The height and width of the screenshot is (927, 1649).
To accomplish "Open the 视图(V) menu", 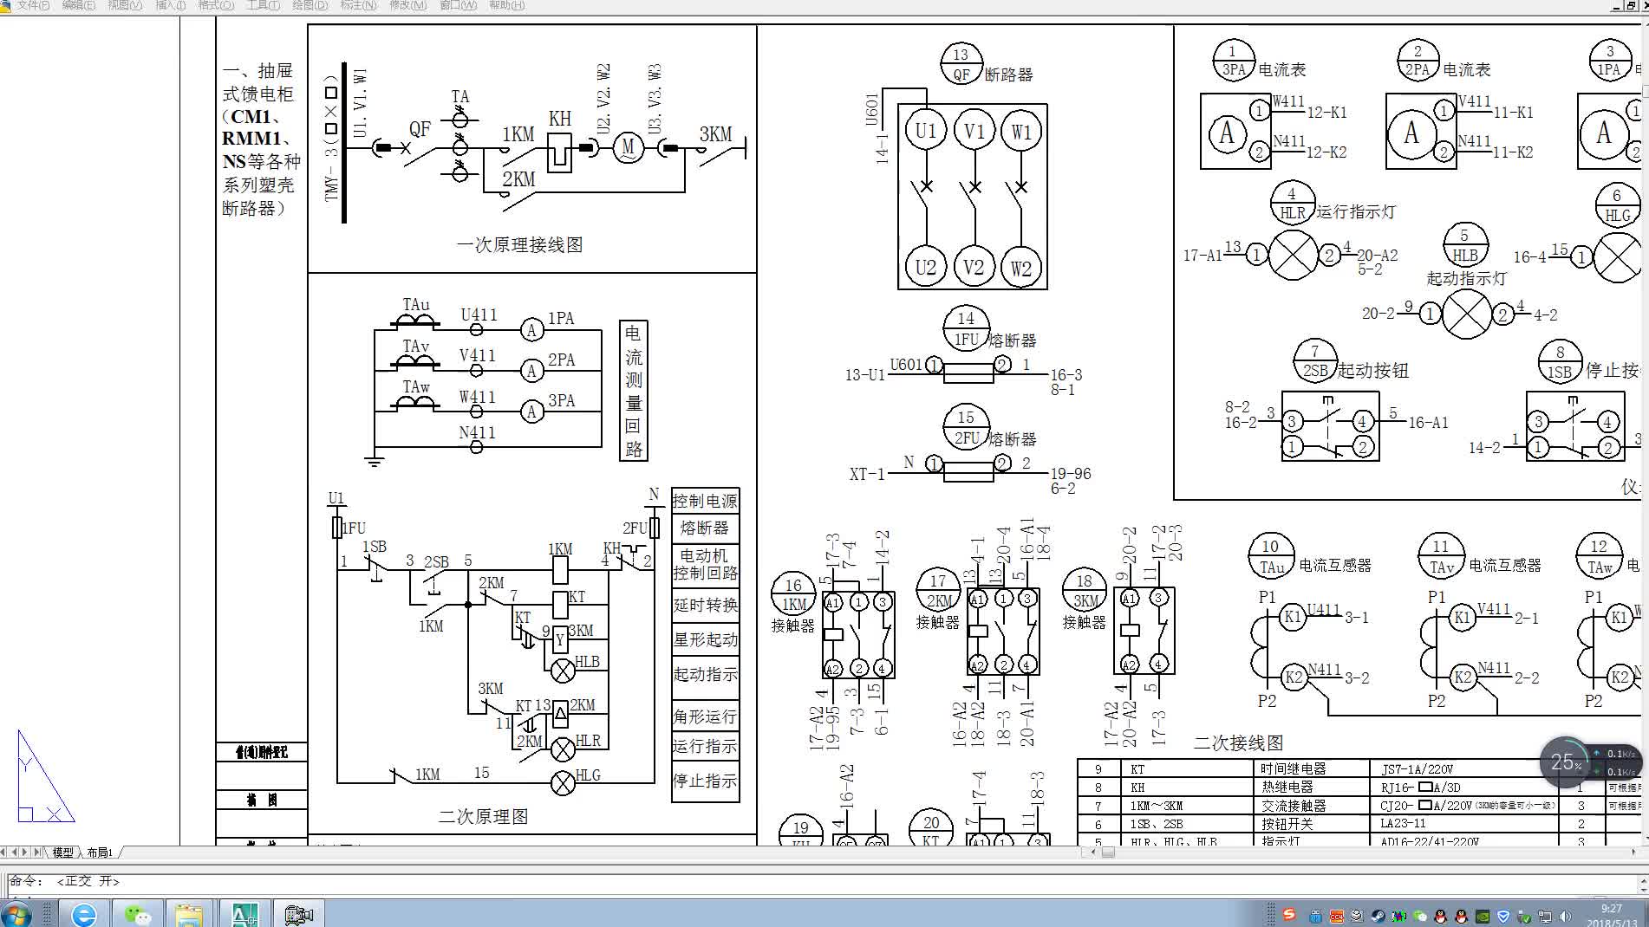I will (x=125, y=5).
